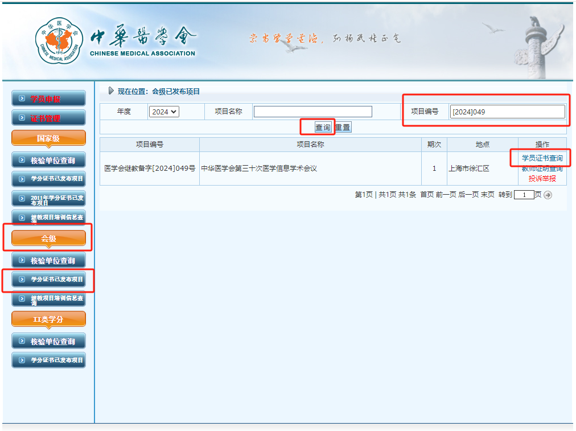This screenshot has height=431, width=576.
Task: Click the 操作 column header
Action: tap(542, 145)
